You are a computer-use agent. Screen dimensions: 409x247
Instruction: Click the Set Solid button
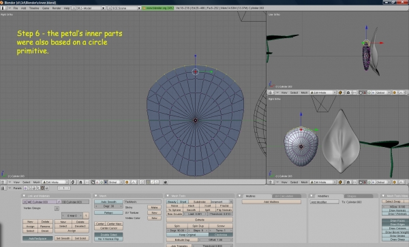(x=80, y=238)
